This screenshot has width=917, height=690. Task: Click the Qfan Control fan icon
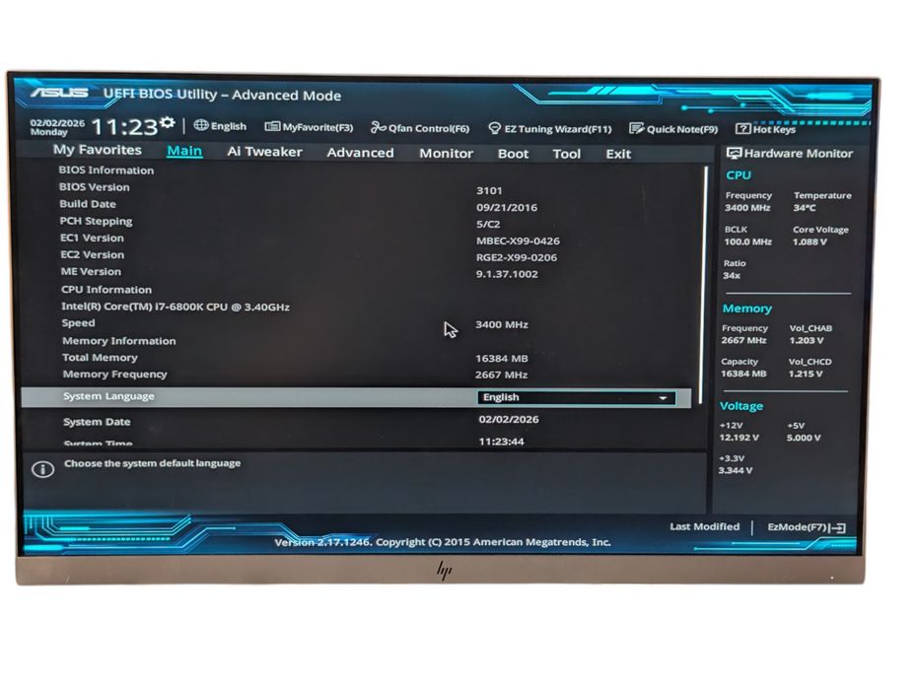tap(379, 127)
